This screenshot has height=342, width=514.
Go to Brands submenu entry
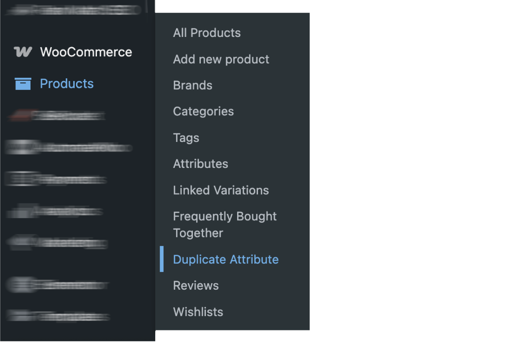[193, 85]
